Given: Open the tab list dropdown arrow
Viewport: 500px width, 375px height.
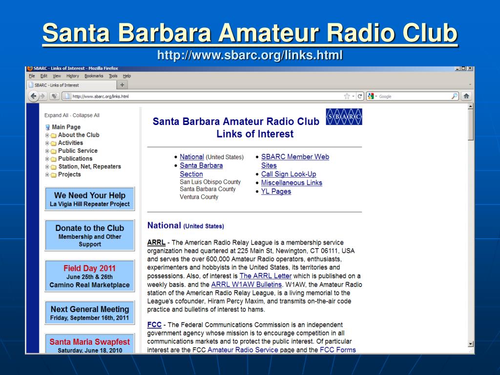Looking at the screenshot, I should (470, 85).
